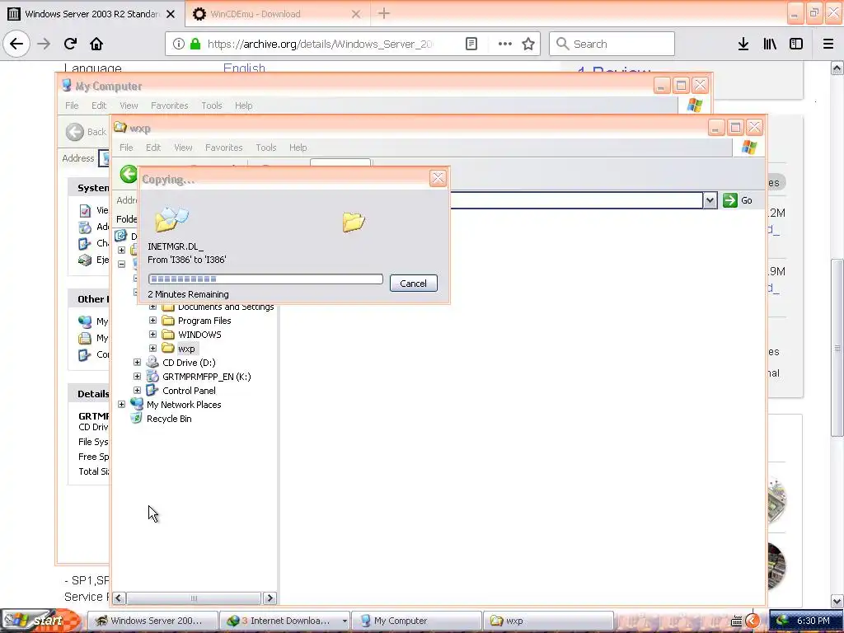
Task: Expand Control Panel tree node
Action: click(x=138, y=390)
